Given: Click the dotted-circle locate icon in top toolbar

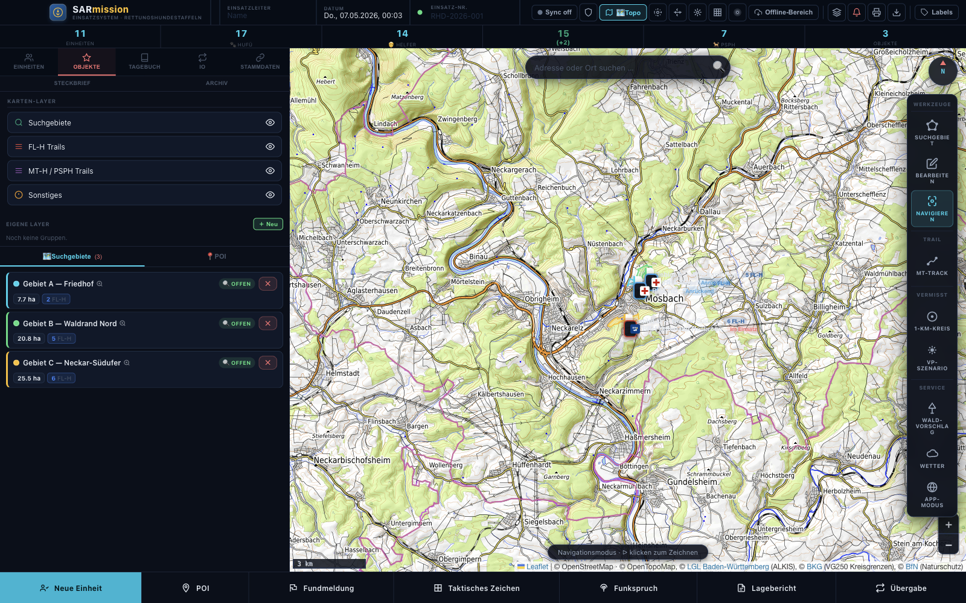Looking at the screenshot, I should (x=657, y=12).
